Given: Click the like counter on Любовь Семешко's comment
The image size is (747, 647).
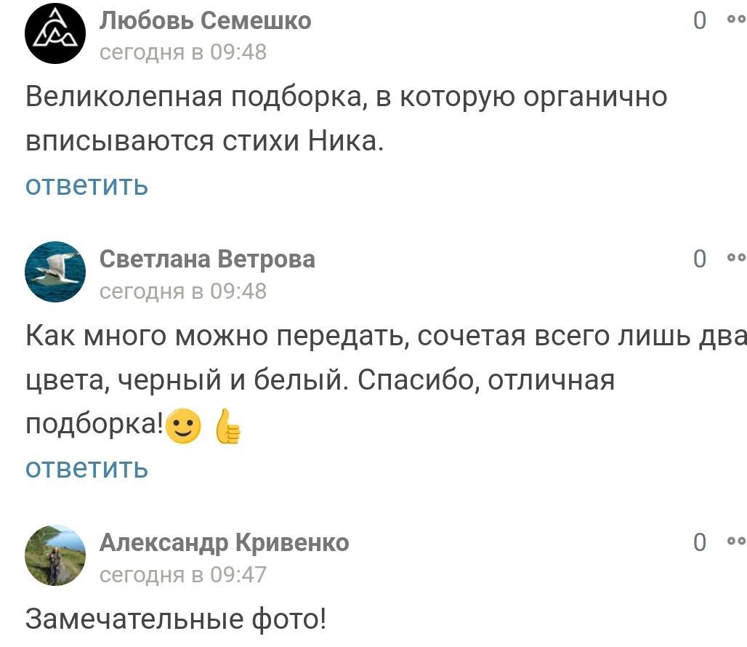Looking at the screenshot, I should [699, 21].
